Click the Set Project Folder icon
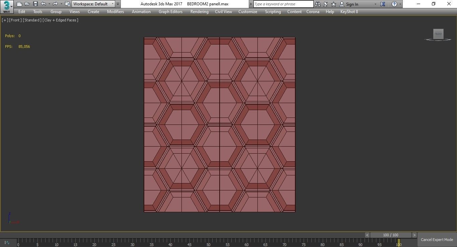This screenshot has width=457, height=247. coord(67,4)
